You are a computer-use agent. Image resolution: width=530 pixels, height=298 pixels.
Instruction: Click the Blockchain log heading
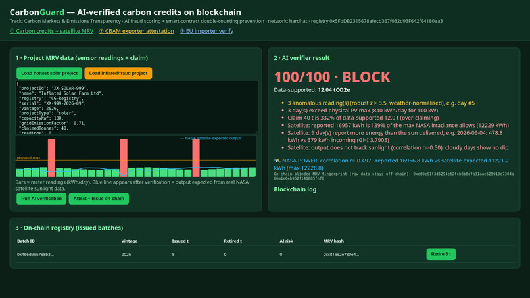(295, 189)
